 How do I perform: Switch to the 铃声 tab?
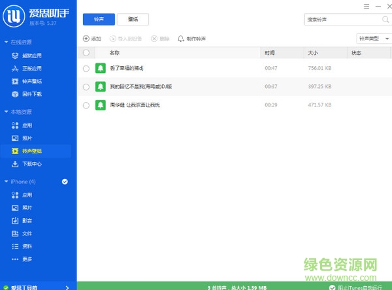pos(98,20)
